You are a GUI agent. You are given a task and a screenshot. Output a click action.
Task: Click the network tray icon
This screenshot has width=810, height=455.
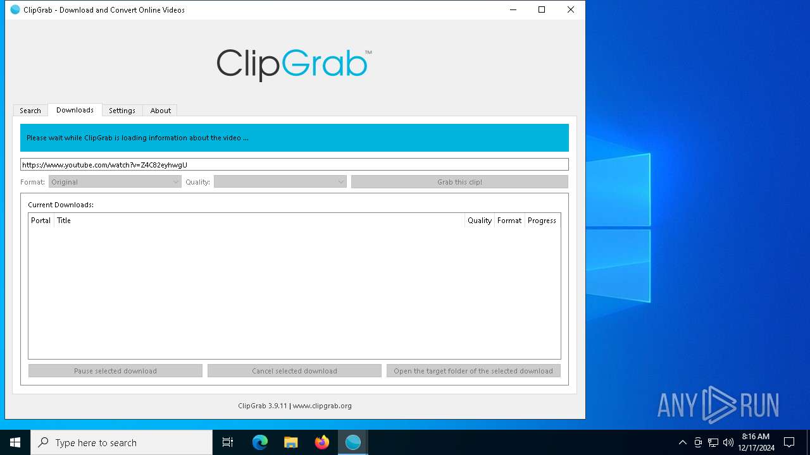pyautogui.click(x=713, y=442)
